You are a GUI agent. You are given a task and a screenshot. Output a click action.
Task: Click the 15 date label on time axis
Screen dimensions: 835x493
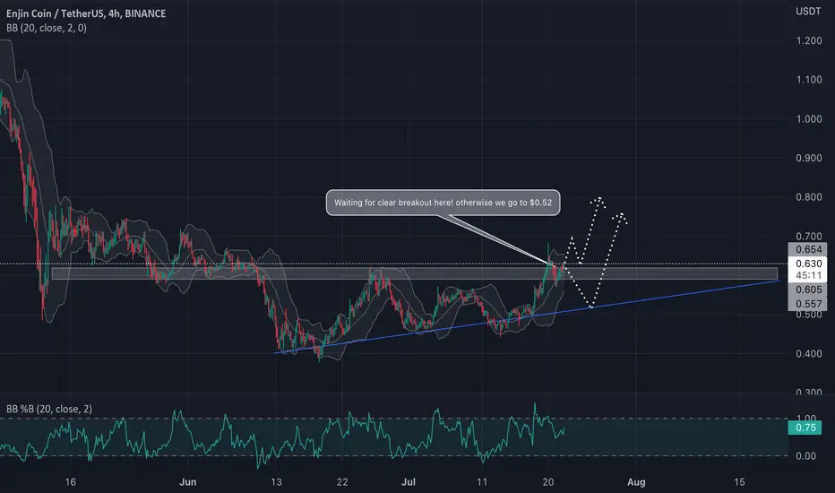(739, 482)
